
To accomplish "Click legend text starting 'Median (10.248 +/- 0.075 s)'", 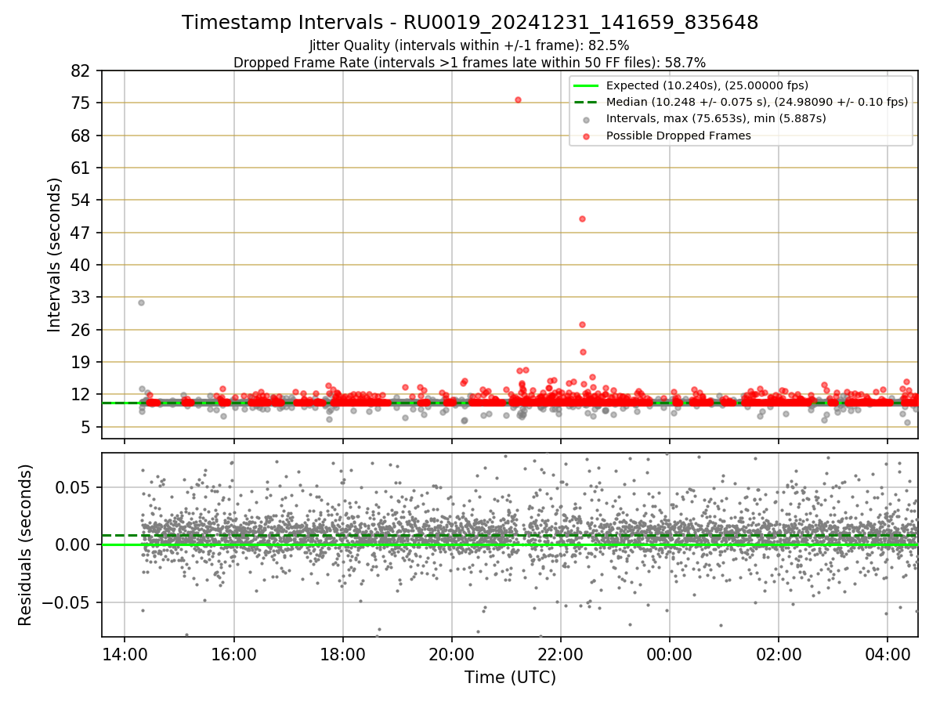I will (757, 102).
